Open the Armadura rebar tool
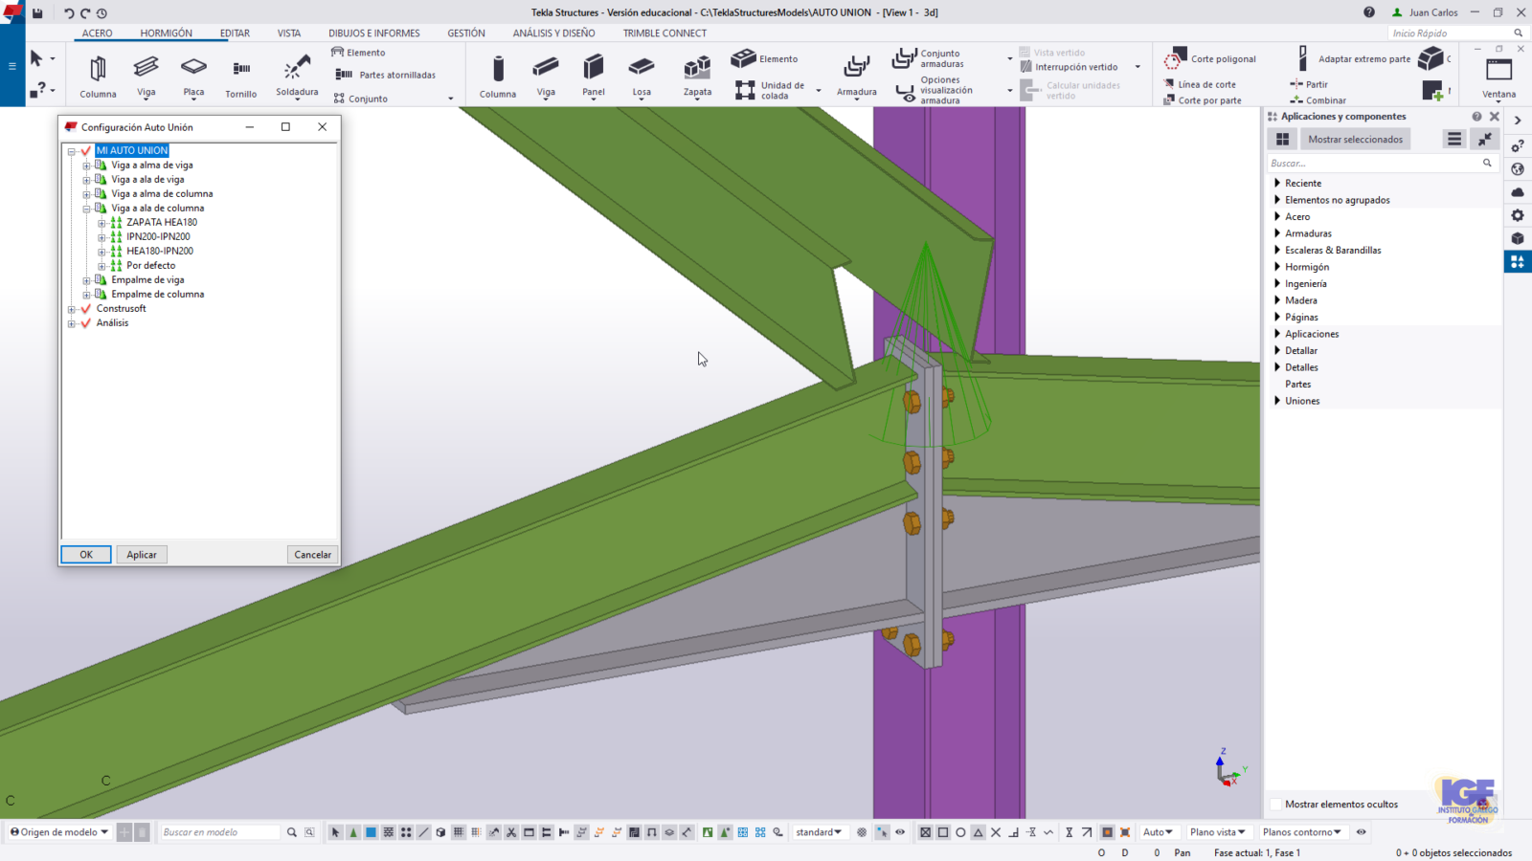The image size is (1532, 861). pyautogui.click(x=856, y=76)
